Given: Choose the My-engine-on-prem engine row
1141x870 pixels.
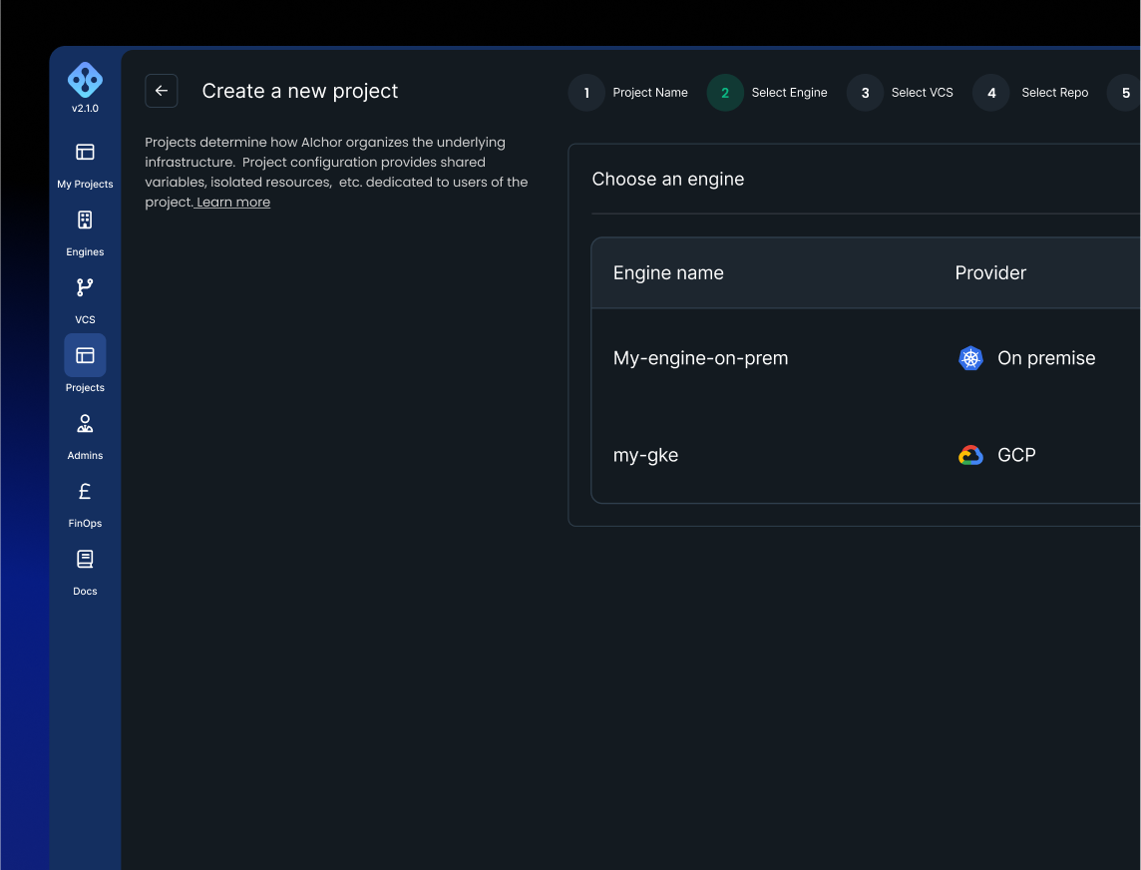Looking at the screenshot, I should pyautogui.click(x=866, y=358).
